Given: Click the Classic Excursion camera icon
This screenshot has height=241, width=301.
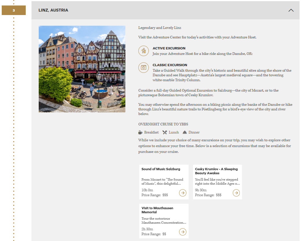Looking at the screenshot, I should click(x=144, y=68).
